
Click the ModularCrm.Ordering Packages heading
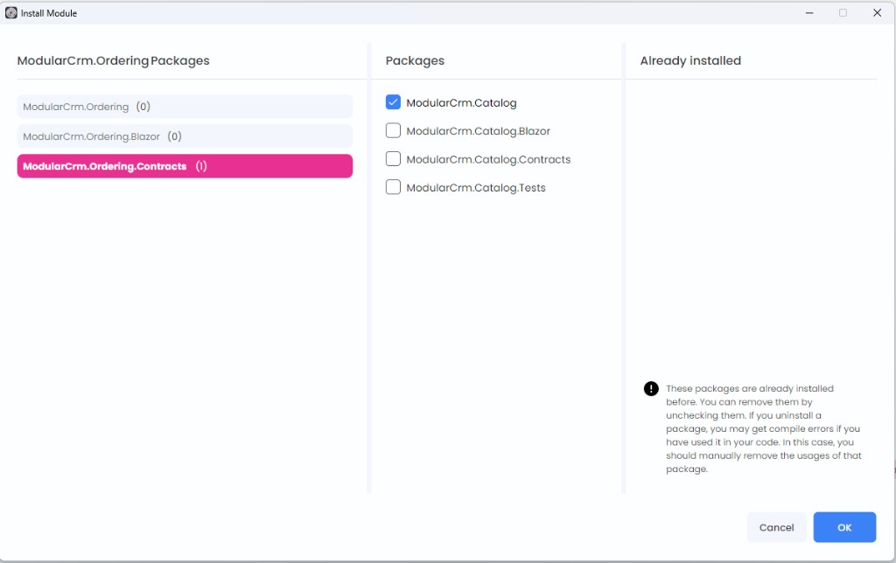tap(113, 60)
